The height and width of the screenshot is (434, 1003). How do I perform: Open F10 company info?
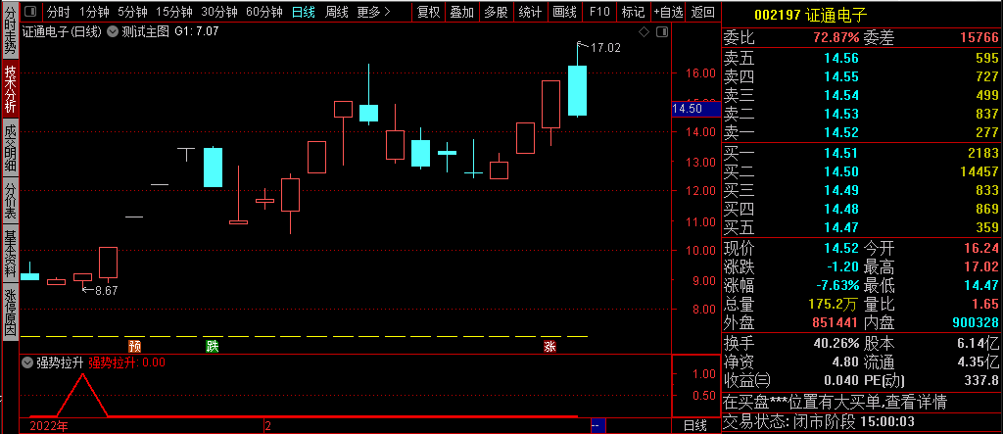(599, 12)
